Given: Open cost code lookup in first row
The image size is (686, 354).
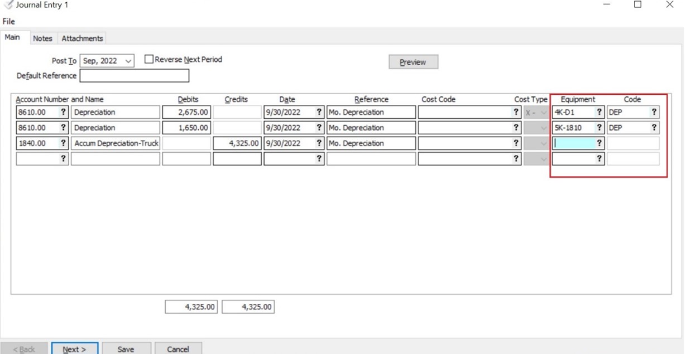Looking at the screenshot, I should (x=516, y=112).
